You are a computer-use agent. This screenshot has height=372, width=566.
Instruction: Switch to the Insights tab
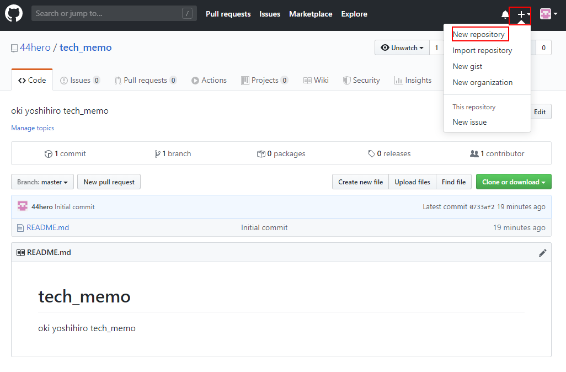(413, 80)
